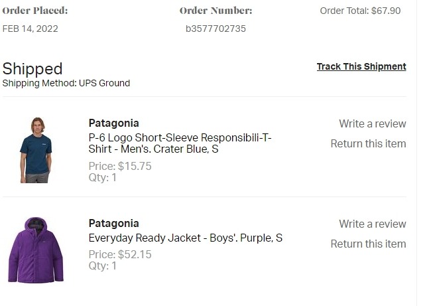
Task: Select the Everyday Ready Jacket product title
Action: [x=186, y=238]
